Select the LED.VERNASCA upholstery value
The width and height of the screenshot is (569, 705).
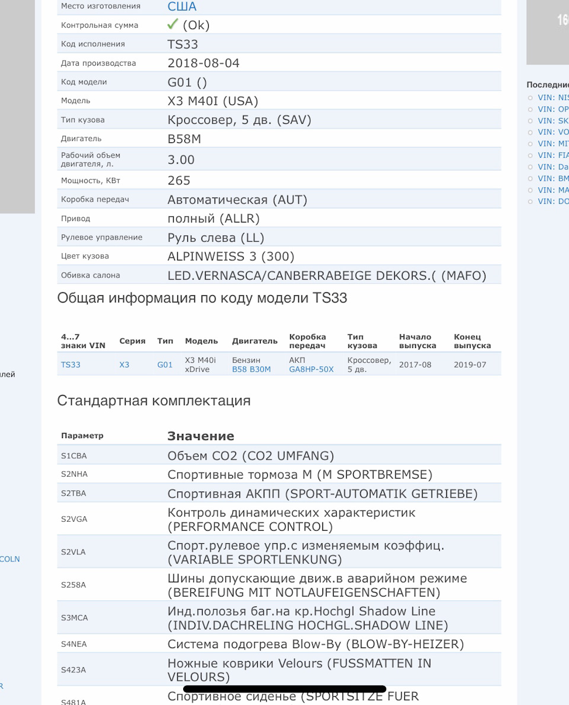pos(327,276)
